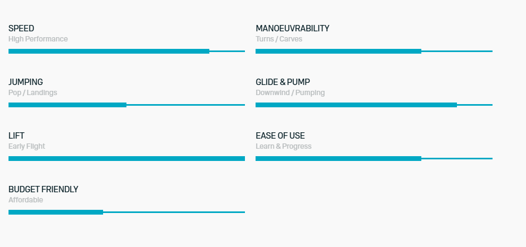Click the JUMPING rating bar filled section
Viewport: 526px width, 247px height.
pos(67,105)
